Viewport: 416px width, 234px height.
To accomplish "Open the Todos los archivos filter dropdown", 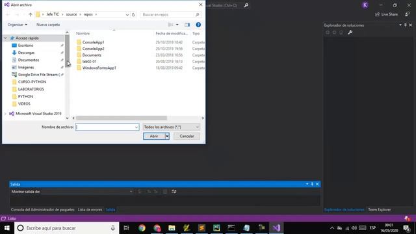I will pos(171,127).
